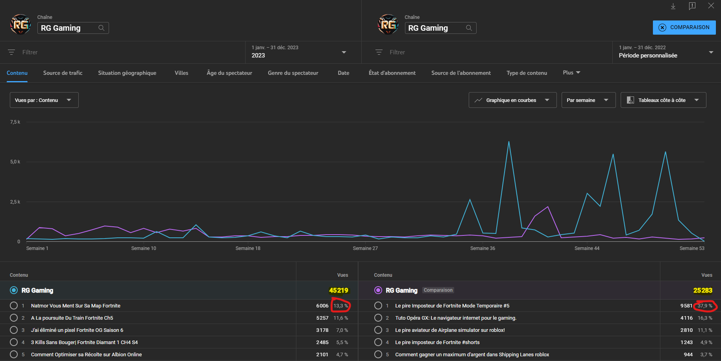Select radio for Le pire imposteur #shorts row
Image resolution: width=721 pixels, height=361 pixels.
pyautogui.click(x=378, y=342)
